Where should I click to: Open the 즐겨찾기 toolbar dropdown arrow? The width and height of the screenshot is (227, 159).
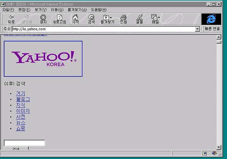111,18
